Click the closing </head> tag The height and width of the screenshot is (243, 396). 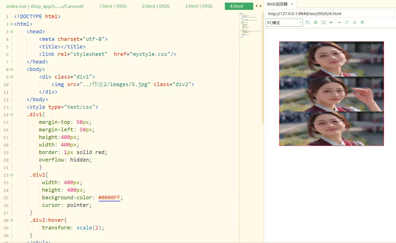pyautogui.click(x=37, y=62)
